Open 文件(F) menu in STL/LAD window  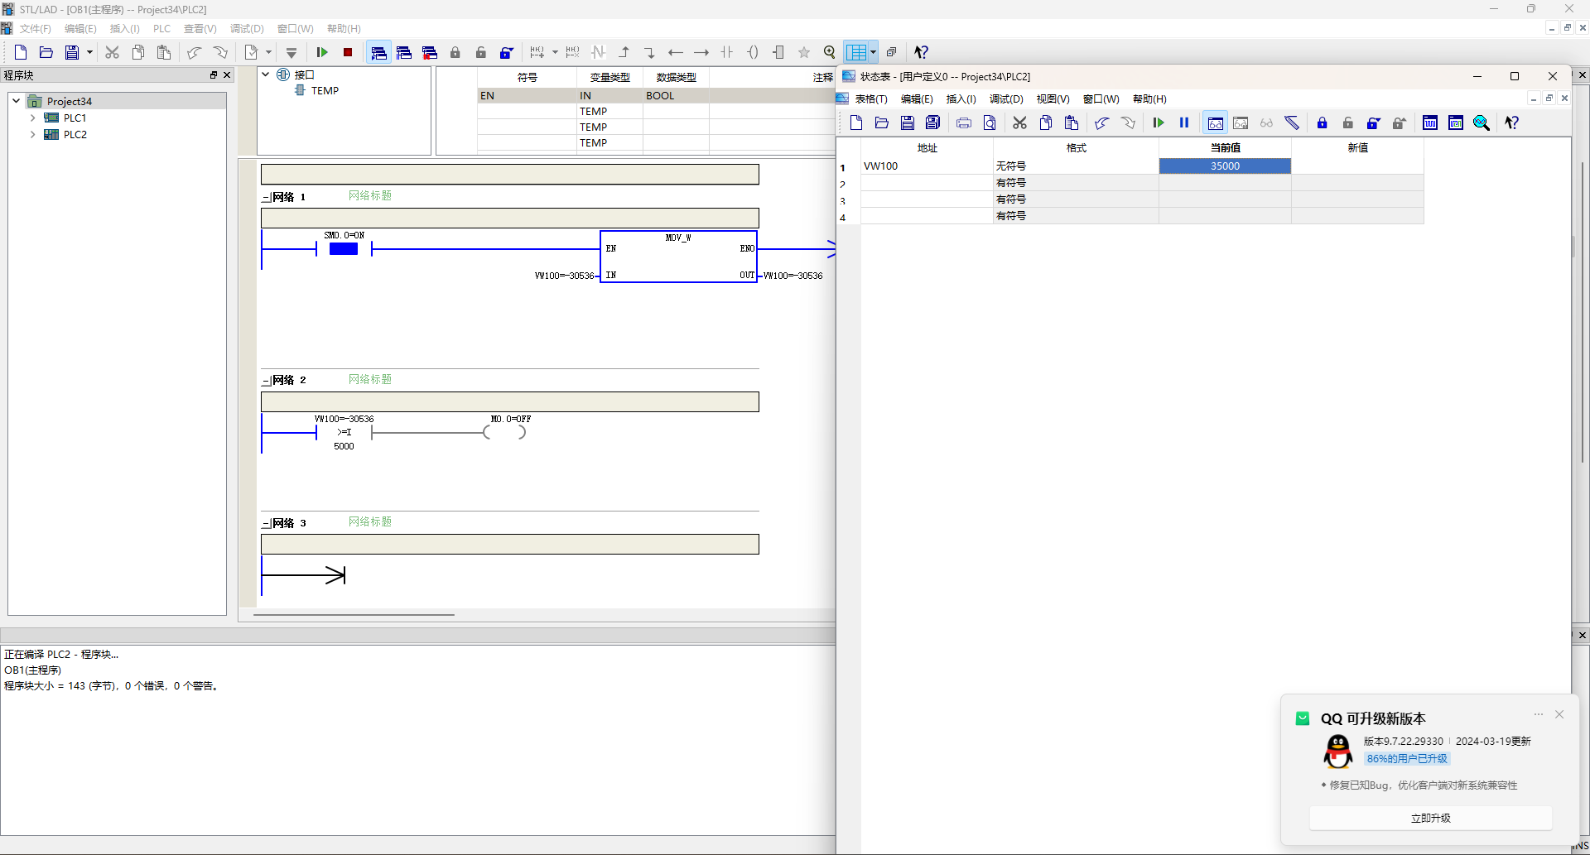click(35, 29)
